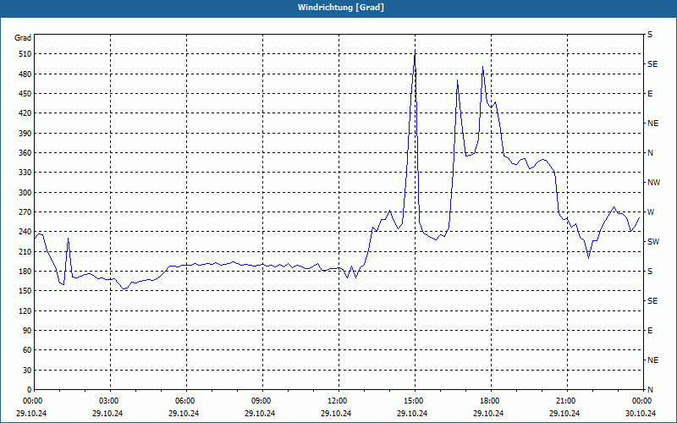Click the Grad axis unit label

click(23, 38)
